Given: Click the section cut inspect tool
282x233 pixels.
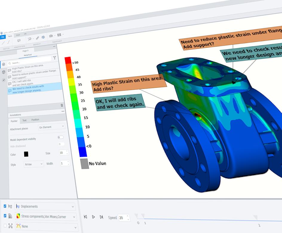Looking at the screenshot, I should [x=43, y=37].
